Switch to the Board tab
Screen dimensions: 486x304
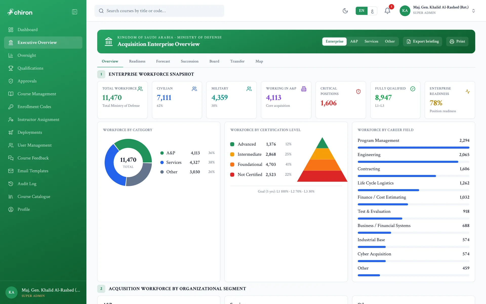pyautogui.click(x=214, y=61)
